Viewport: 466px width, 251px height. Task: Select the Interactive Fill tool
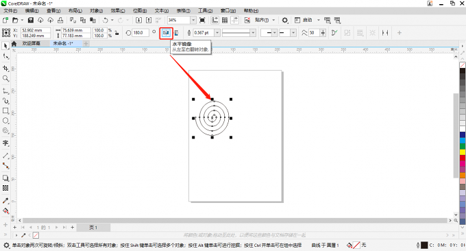tap(5, 211)
